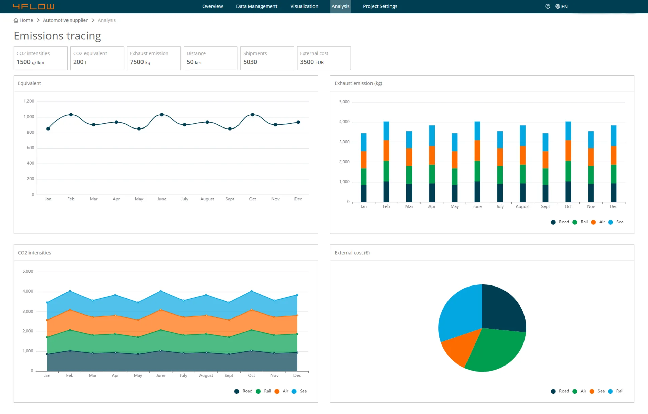Open Project Settings
The height and width of the screenshot is (414, 648).
pos(380,6)
